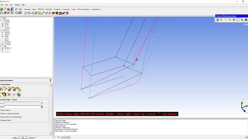Toggle GEOM 1_1 part checkbox
Viewport: 248px width, 139px height.
[3, 48]
